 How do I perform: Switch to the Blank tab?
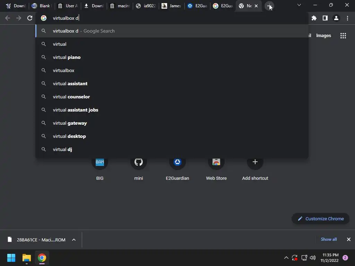tap(42, 6)
